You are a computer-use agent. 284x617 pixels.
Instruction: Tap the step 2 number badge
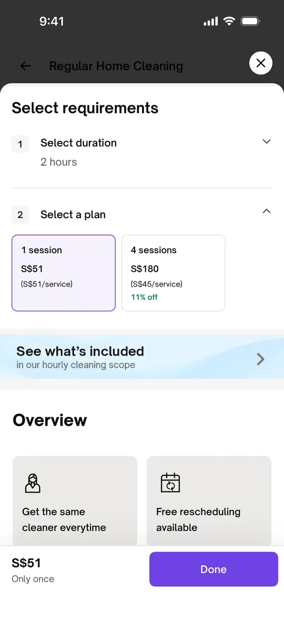(x=20, y=215)
